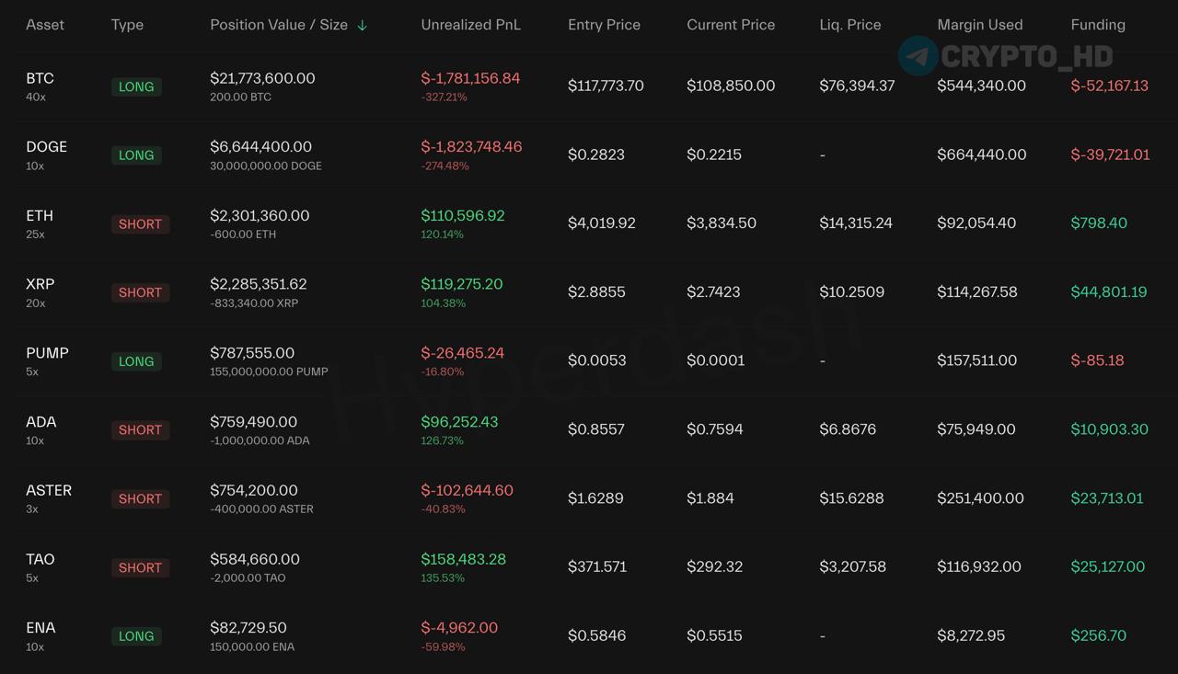
Task: Click the Entry Price column header
Action: (x=604, y=25)
